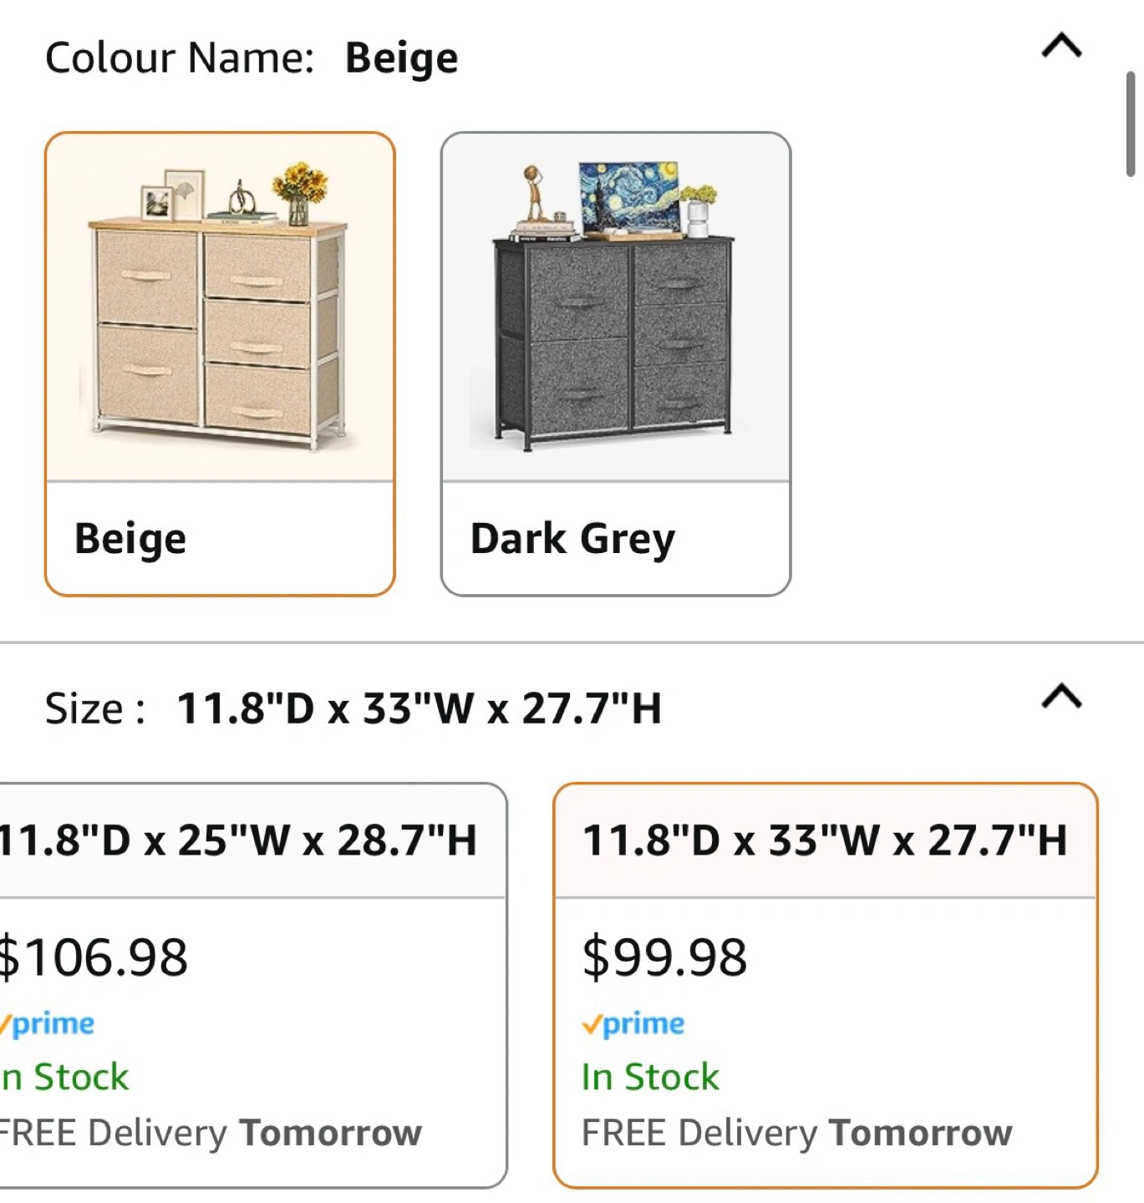Screen dimensions: 1144x1203
Task: Click In Stock in the $106.98 card
Action: click(65, 1077)
